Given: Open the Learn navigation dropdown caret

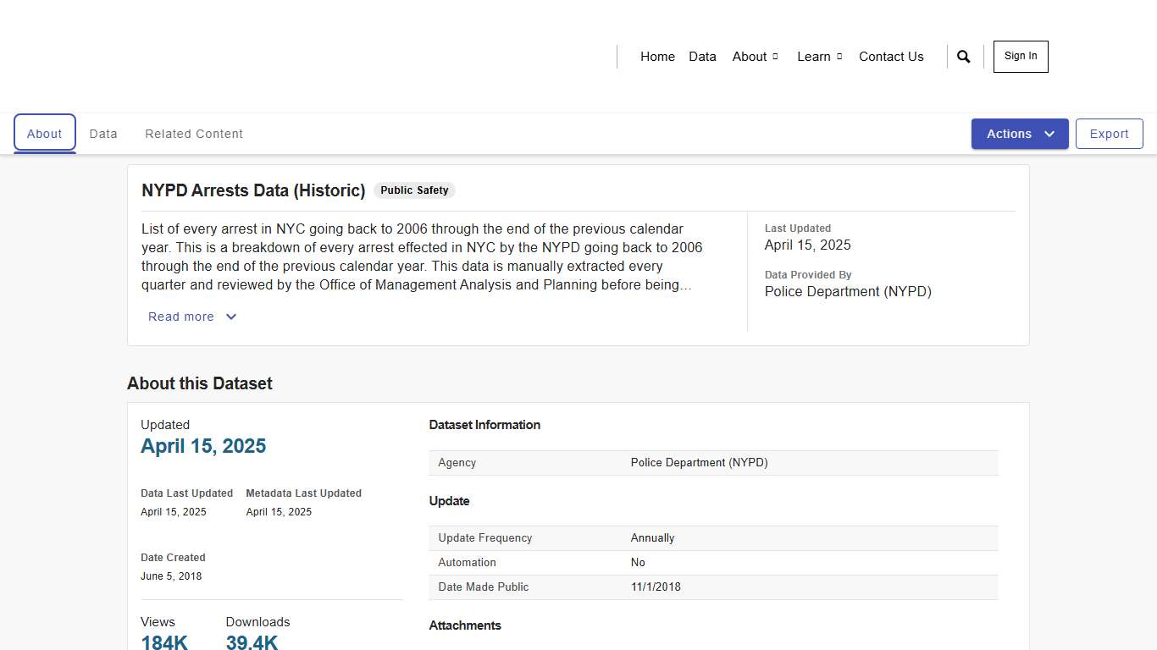Looking at the screenshot, I should [839, 57].
